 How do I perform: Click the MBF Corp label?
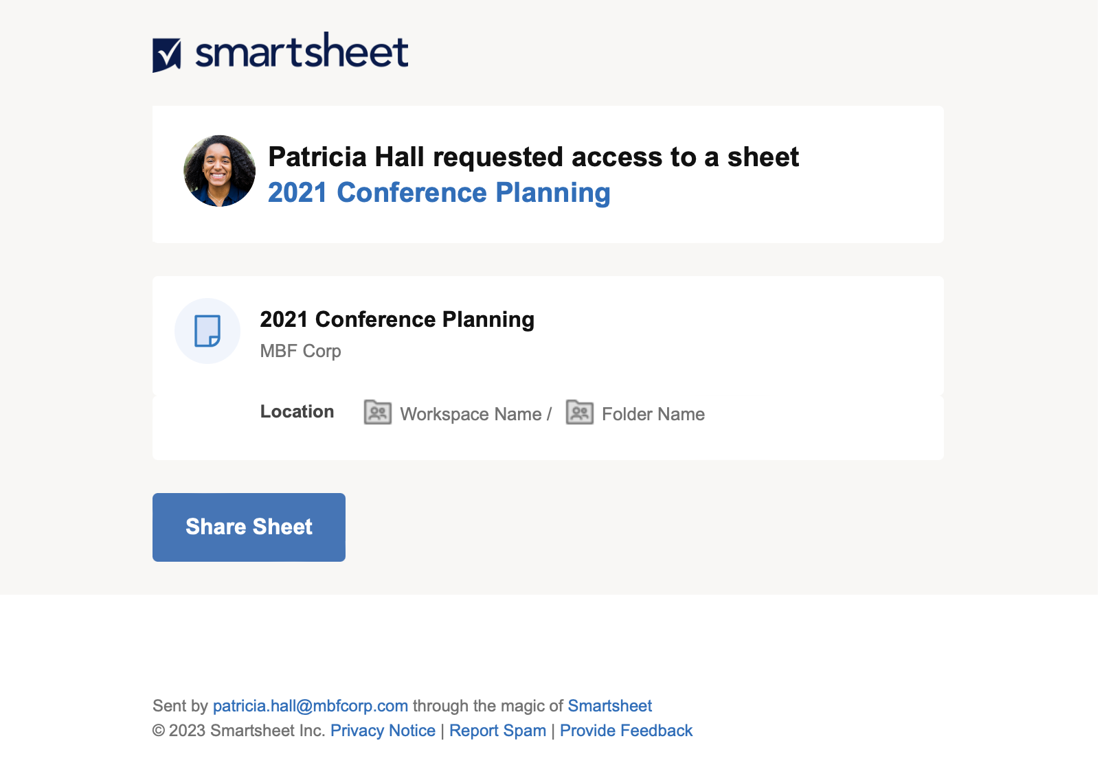click(300, 351)
